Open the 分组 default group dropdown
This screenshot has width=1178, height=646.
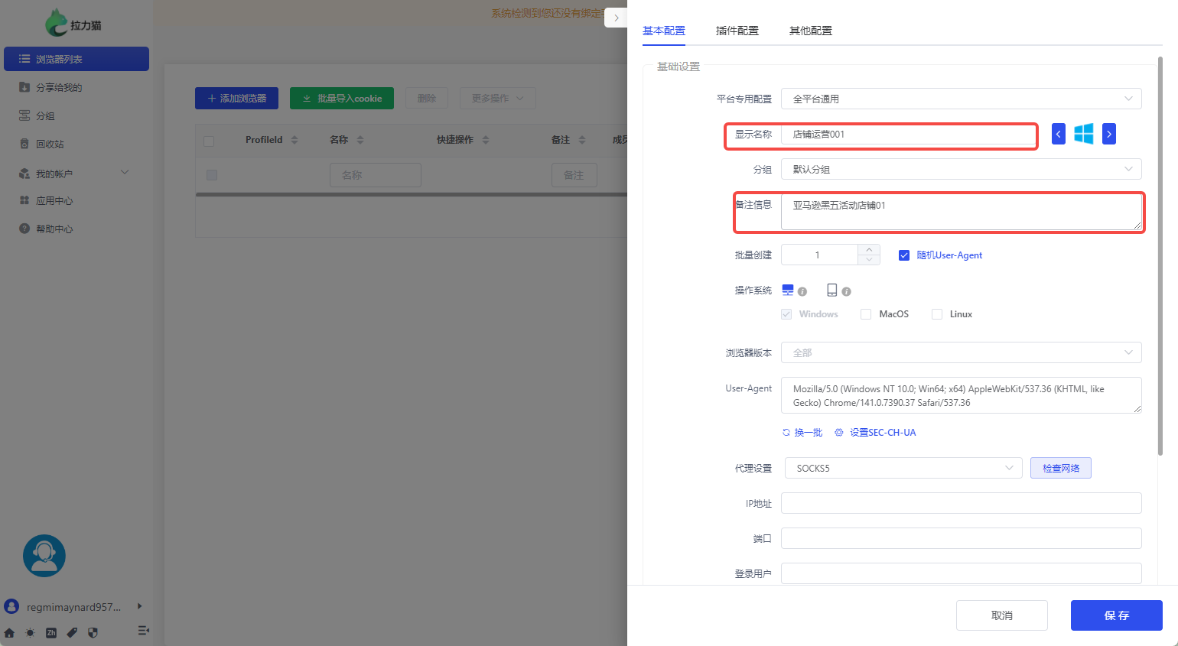coord(961,169)
